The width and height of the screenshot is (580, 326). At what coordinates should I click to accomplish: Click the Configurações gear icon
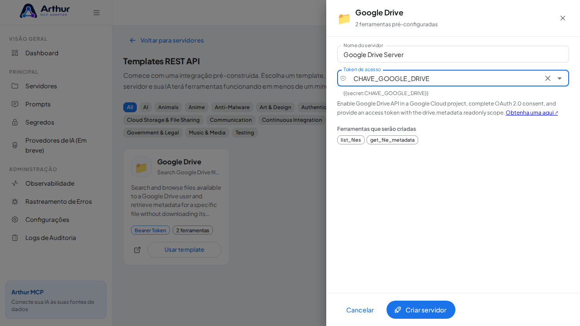15,220
